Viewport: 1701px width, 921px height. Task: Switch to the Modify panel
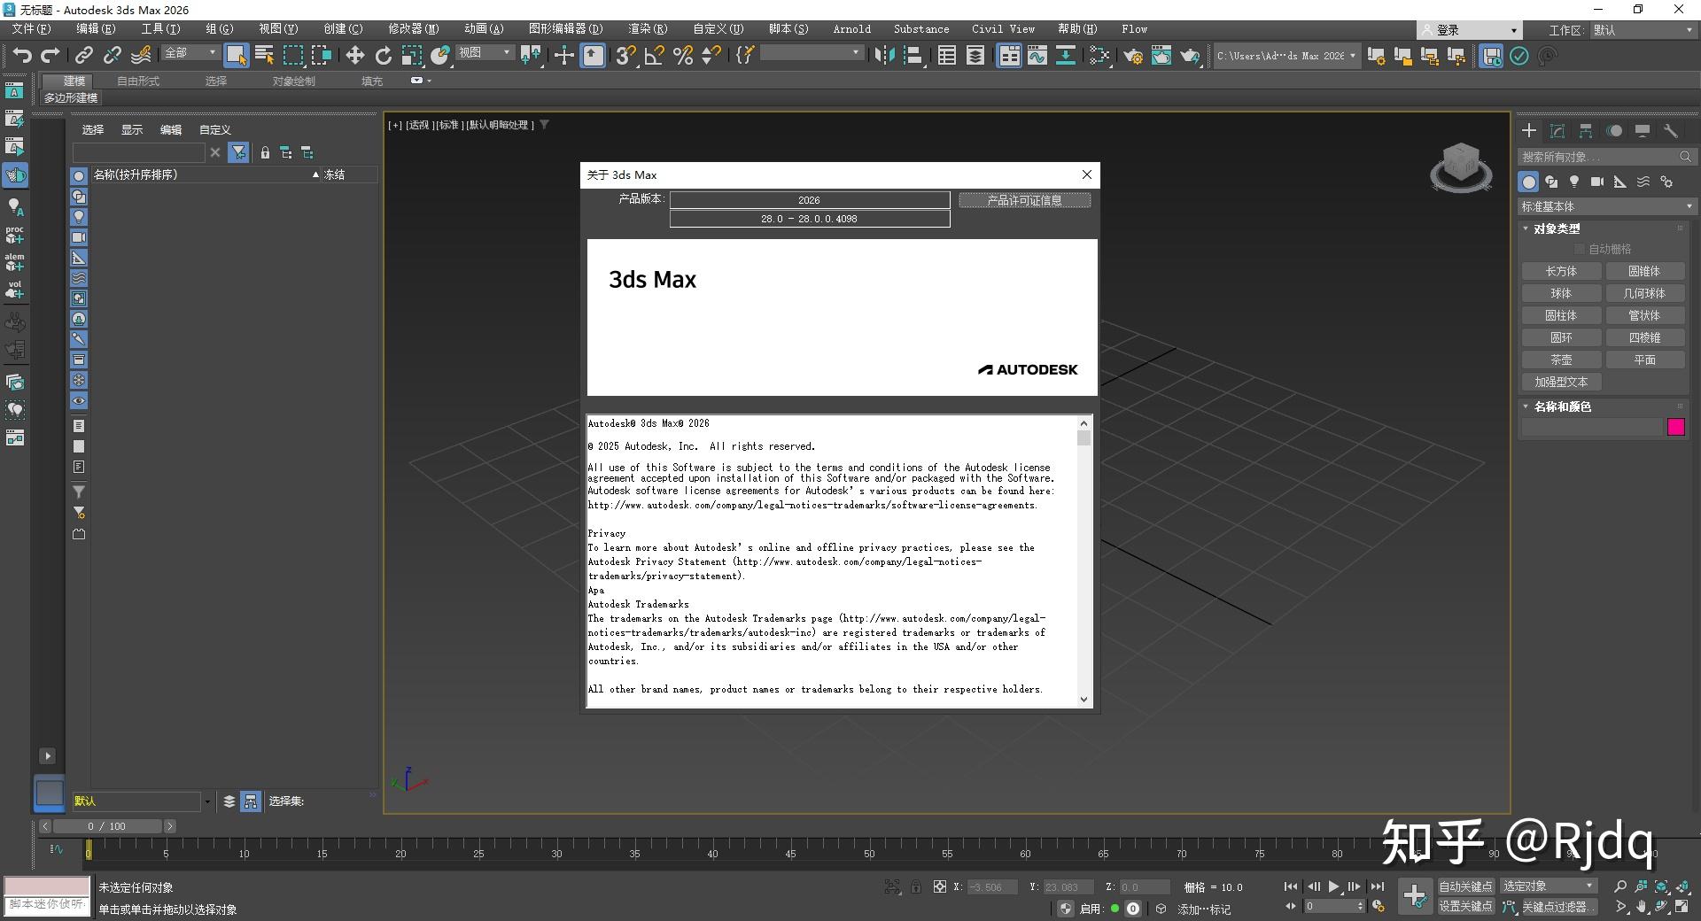(1557, 130)
